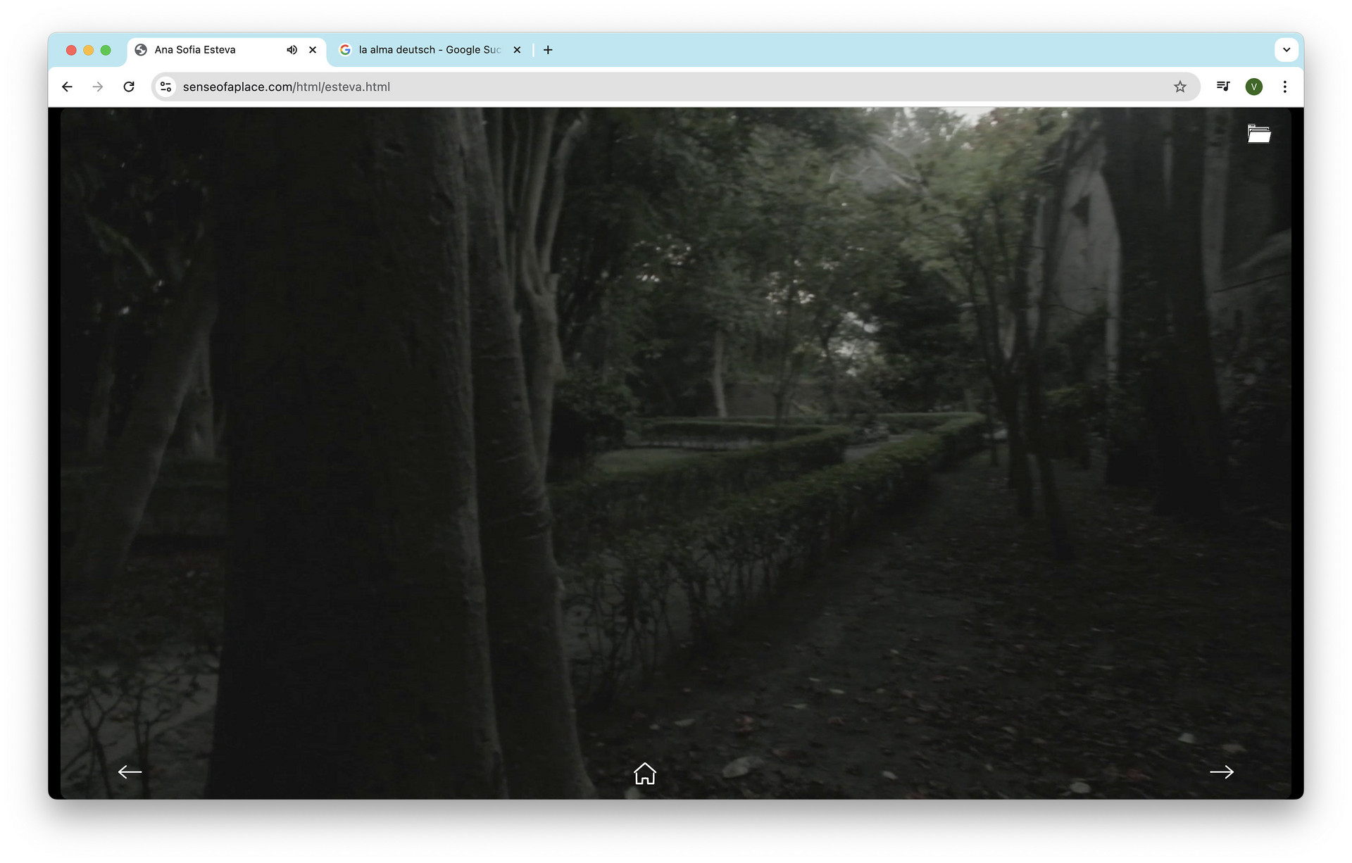The image size is (1352, 863).
Task: Mute the Ana Sofia Esteva tab audio
Action: click(292, 50)
